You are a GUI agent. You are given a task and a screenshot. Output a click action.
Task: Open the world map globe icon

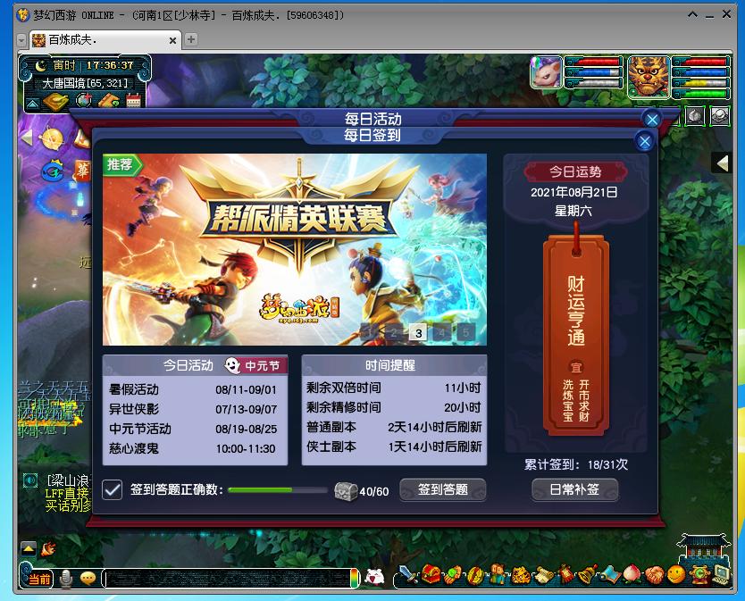[84, 101]
